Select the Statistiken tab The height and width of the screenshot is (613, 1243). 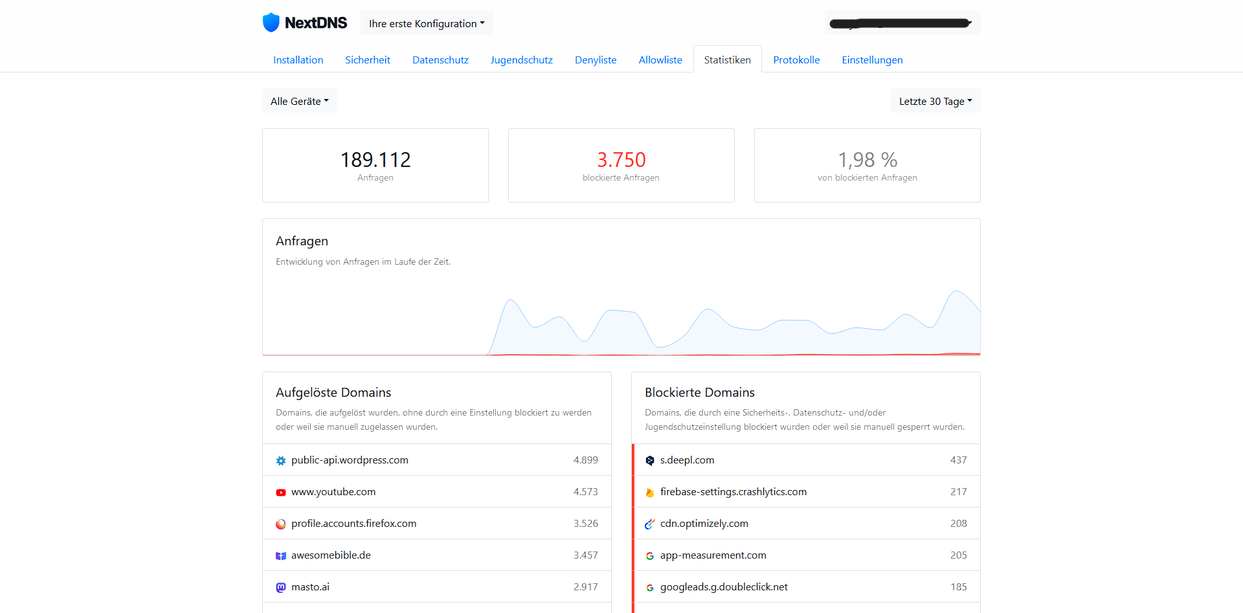[x=728, y=60]
